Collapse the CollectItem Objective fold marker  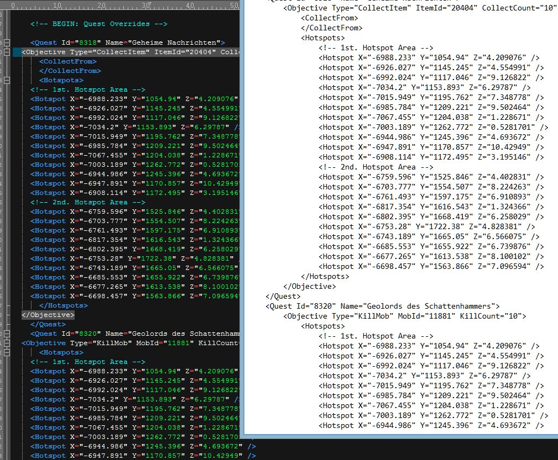7,52
